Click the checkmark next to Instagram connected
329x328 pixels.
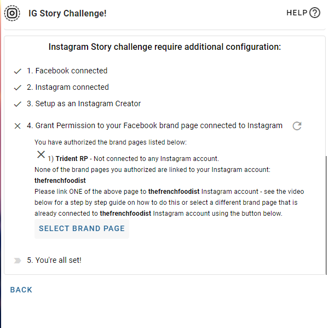pos(18,88)
